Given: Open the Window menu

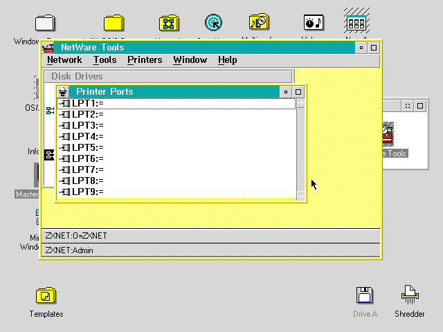Looking at the screenshot, I should click(190, 60).
